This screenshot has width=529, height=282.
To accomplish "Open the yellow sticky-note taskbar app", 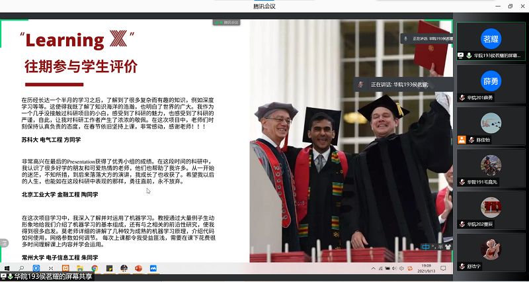I will pos(109,269).
